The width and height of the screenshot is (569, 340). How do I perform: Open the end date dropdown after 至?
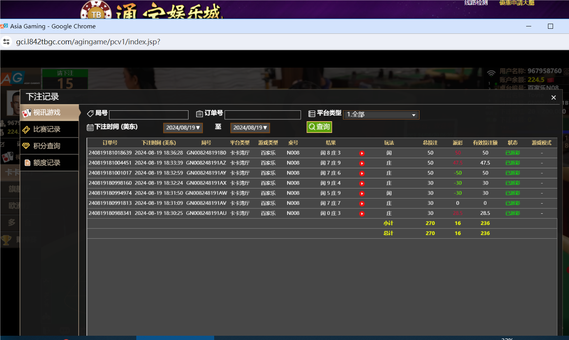pos(250,127)
